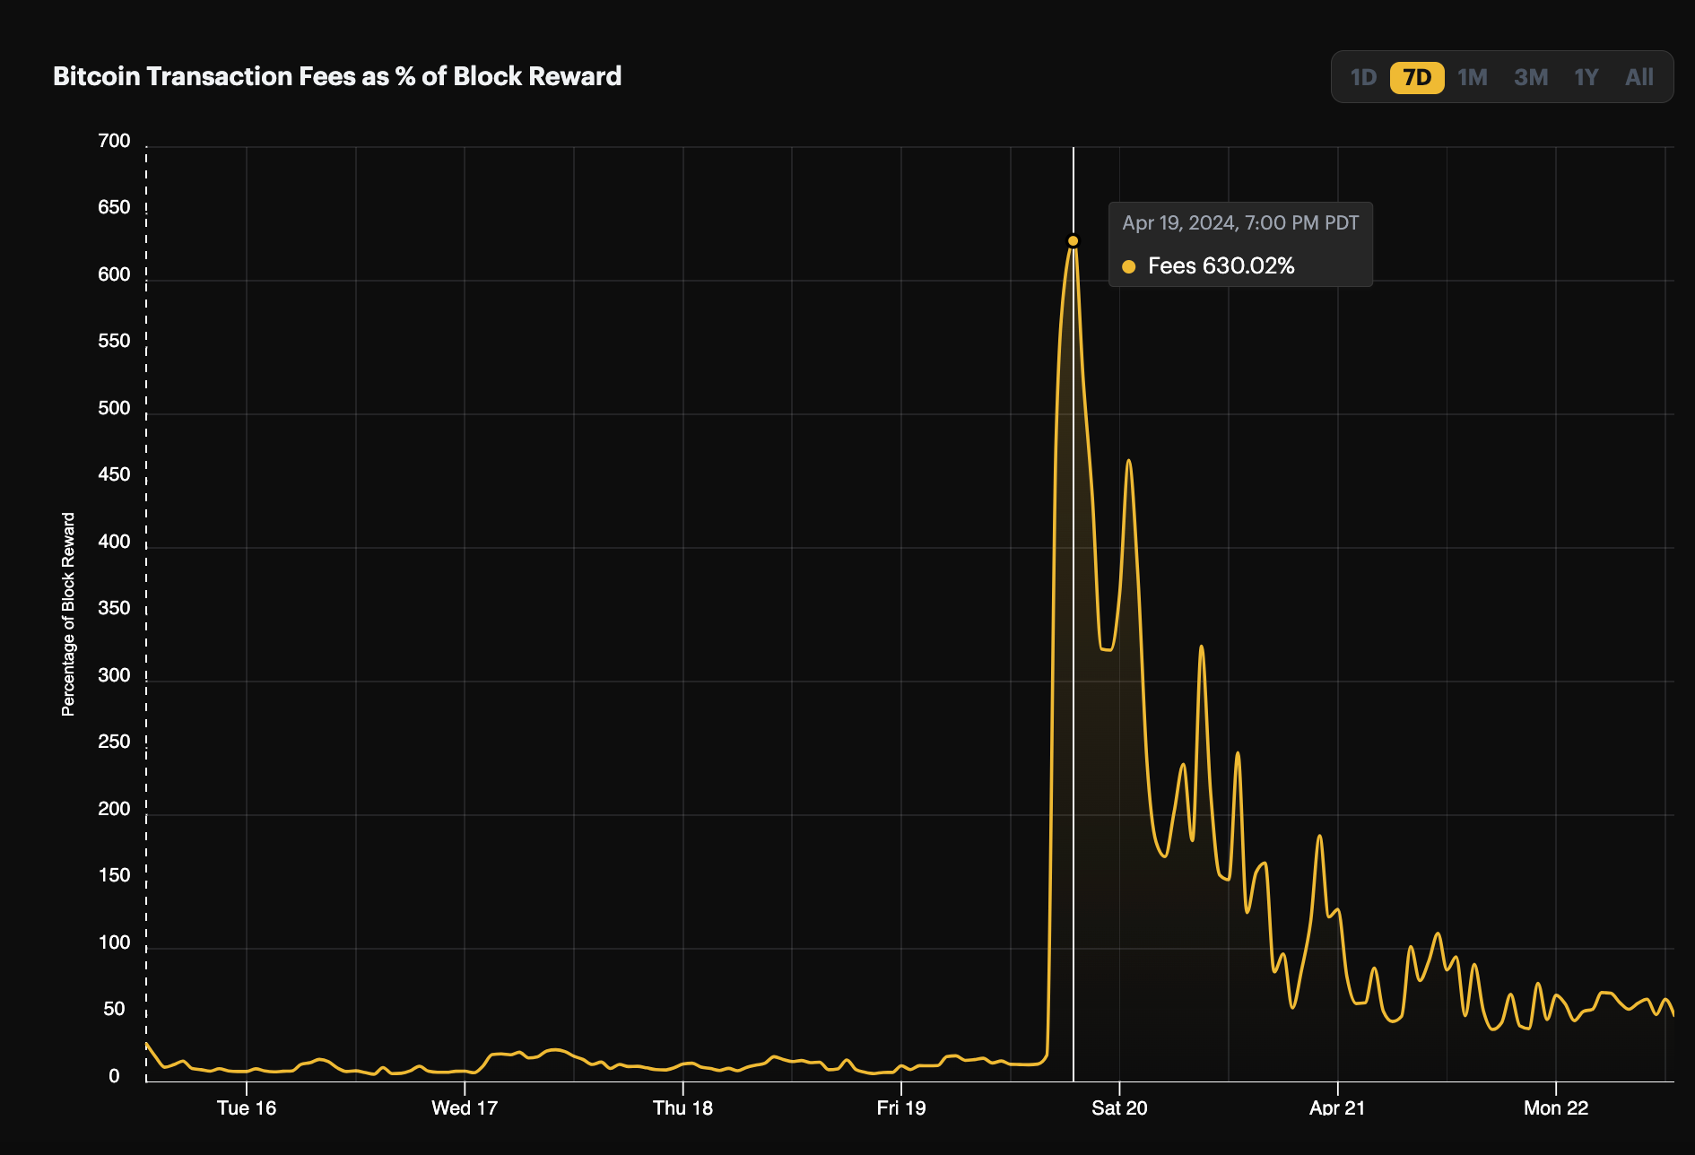The height and width of the screenshot is (1155, 1695).
Task: Click the 400 y-axis value
Action: point(114,542)
